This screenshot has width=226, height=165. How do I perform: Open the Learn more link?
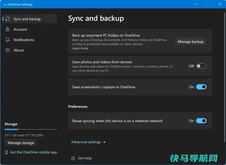[x=80, y=48]
